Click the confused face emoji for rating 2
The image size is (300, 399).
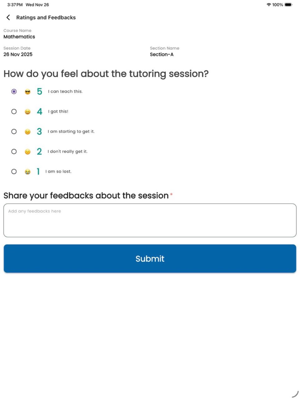pyautogui.click(x=28, y=152)
